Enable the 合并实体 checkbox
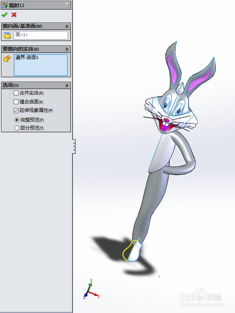235x313 pixels. pos(16,93)
